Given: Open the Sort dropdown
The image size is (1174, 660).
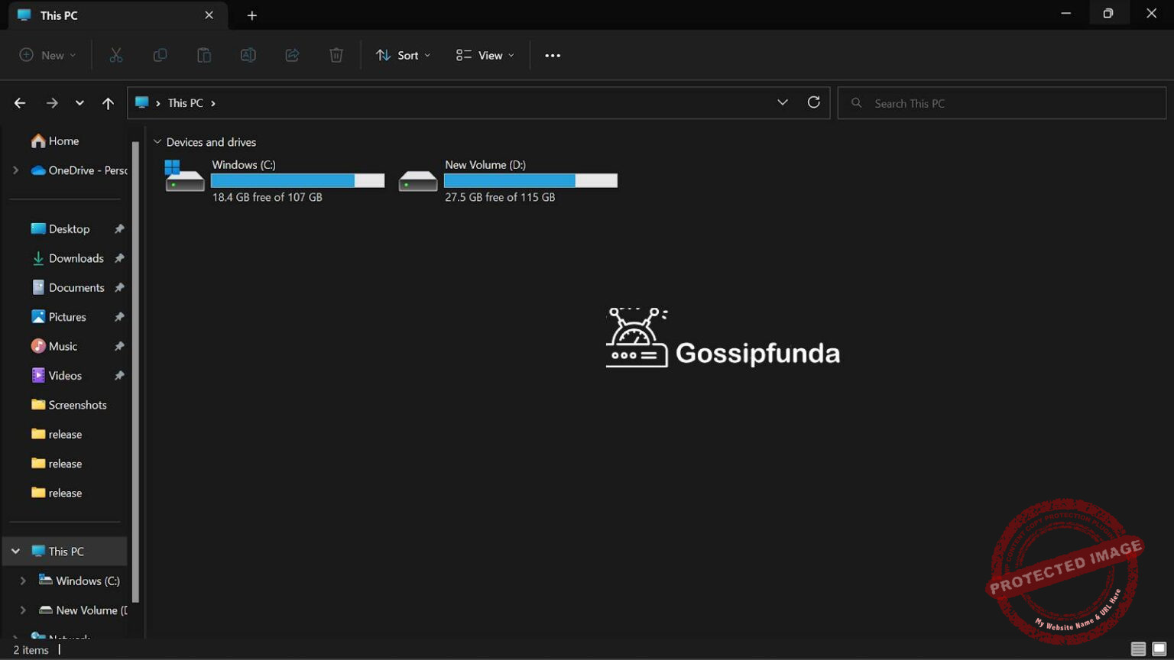Looking at the screenshot, I should (403, 54).
